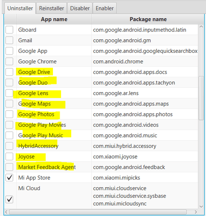The image size is (206, 216).
Task: Check the HybridAccessory checkbox
Action: (x=9, y=146)
